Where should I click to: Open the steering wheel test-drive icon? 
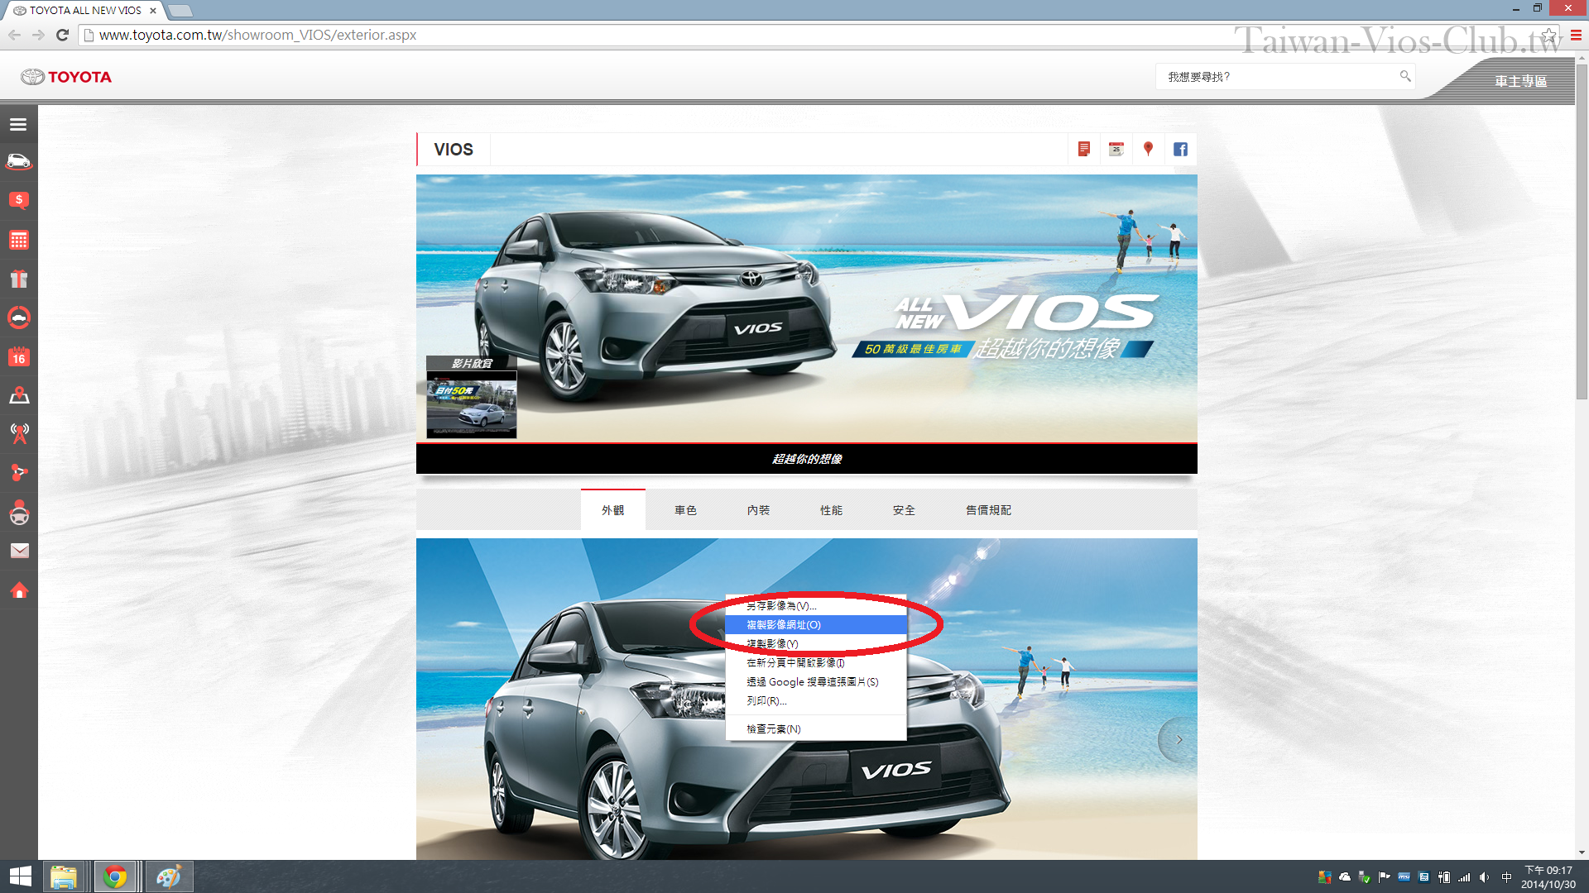click(18, 513)
